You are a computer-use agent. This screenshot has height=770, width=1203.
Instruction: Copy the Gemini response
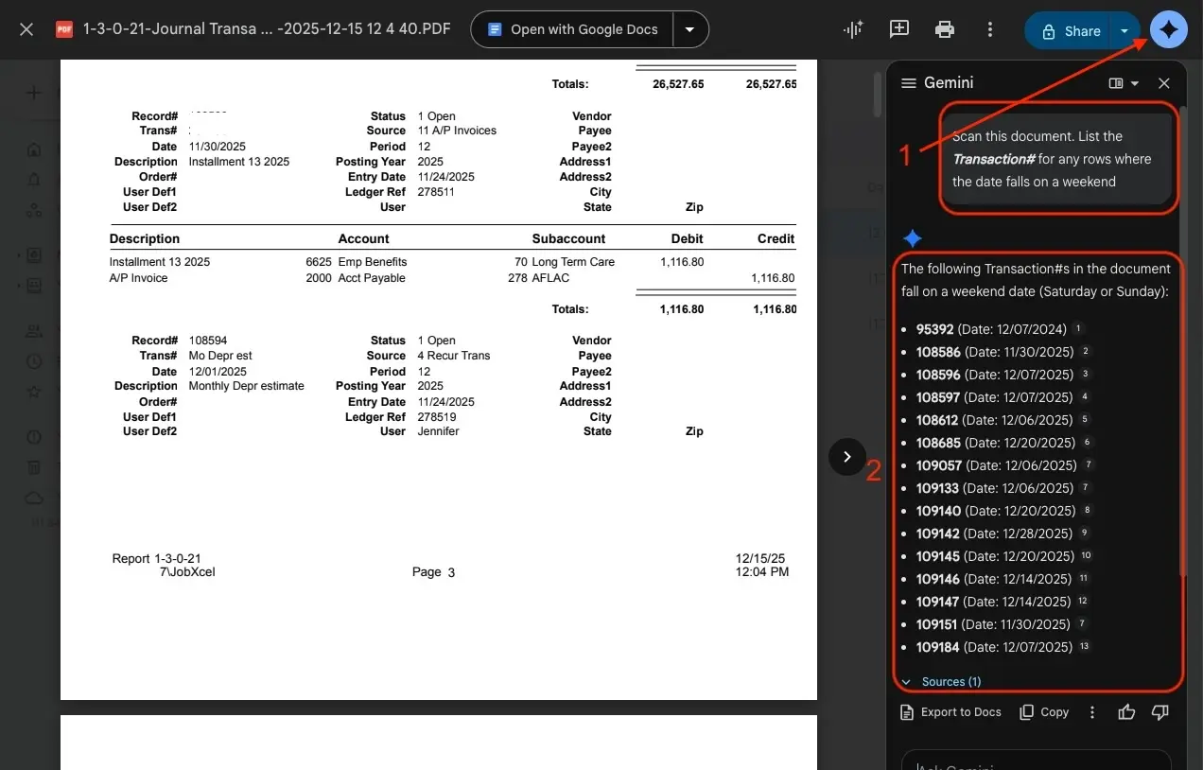(1044, 712)
